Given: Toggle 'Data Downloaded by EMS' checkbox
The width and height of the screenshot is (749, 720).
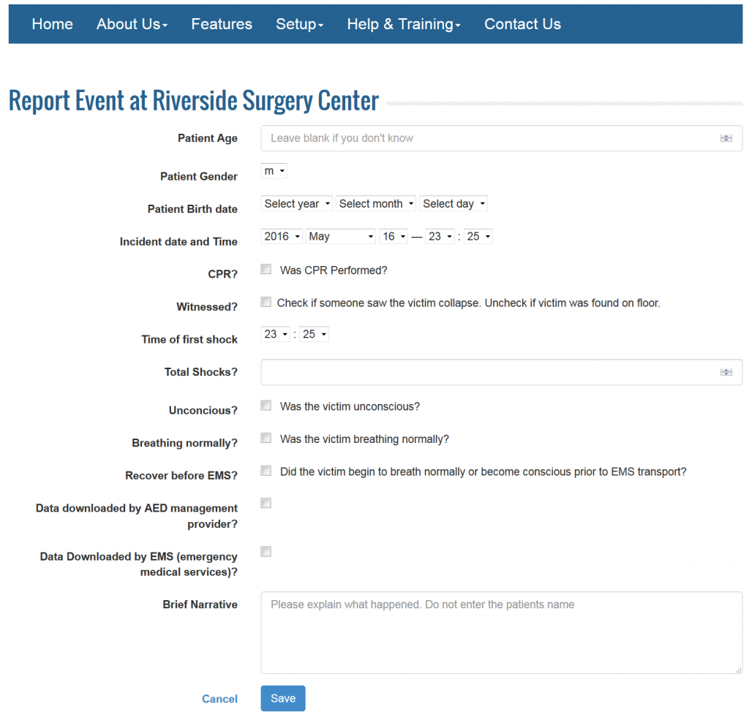Looking at the screenshot, I should pos(266,551).
